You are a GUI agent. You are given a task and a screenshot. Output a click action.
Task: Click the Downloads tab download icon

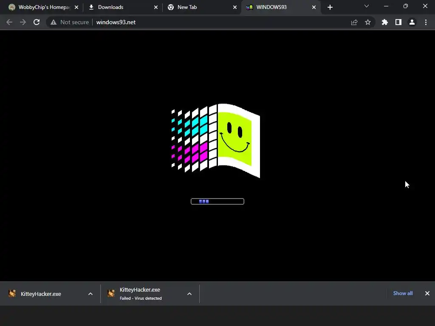point(91,7)
